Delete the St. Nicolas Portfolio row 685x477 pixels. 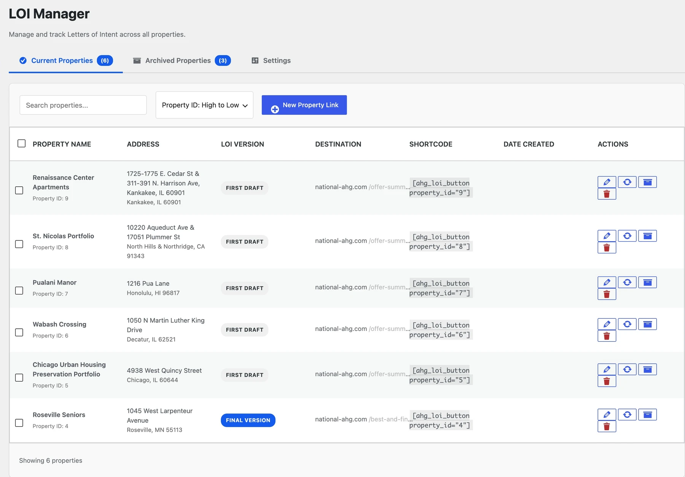tap(607, 248)
